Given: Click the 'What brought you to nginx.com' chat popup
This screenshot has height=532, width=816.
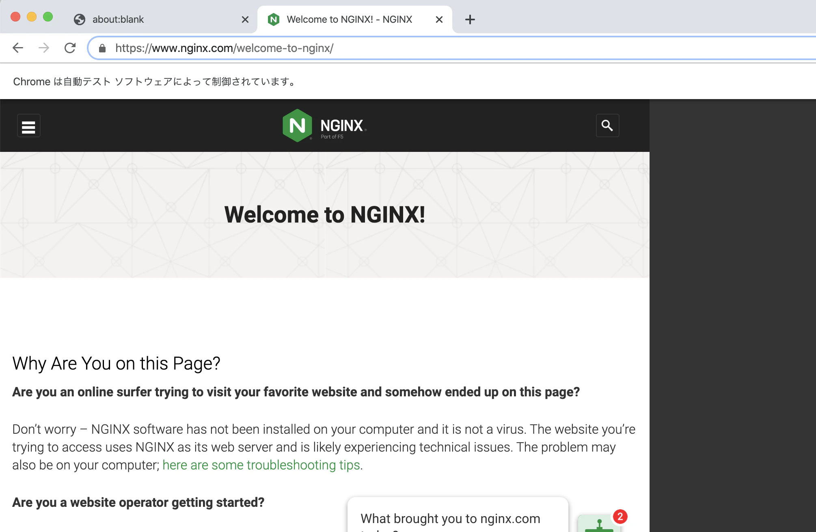Looking at the screenshot, I should (x=458, y=515).
